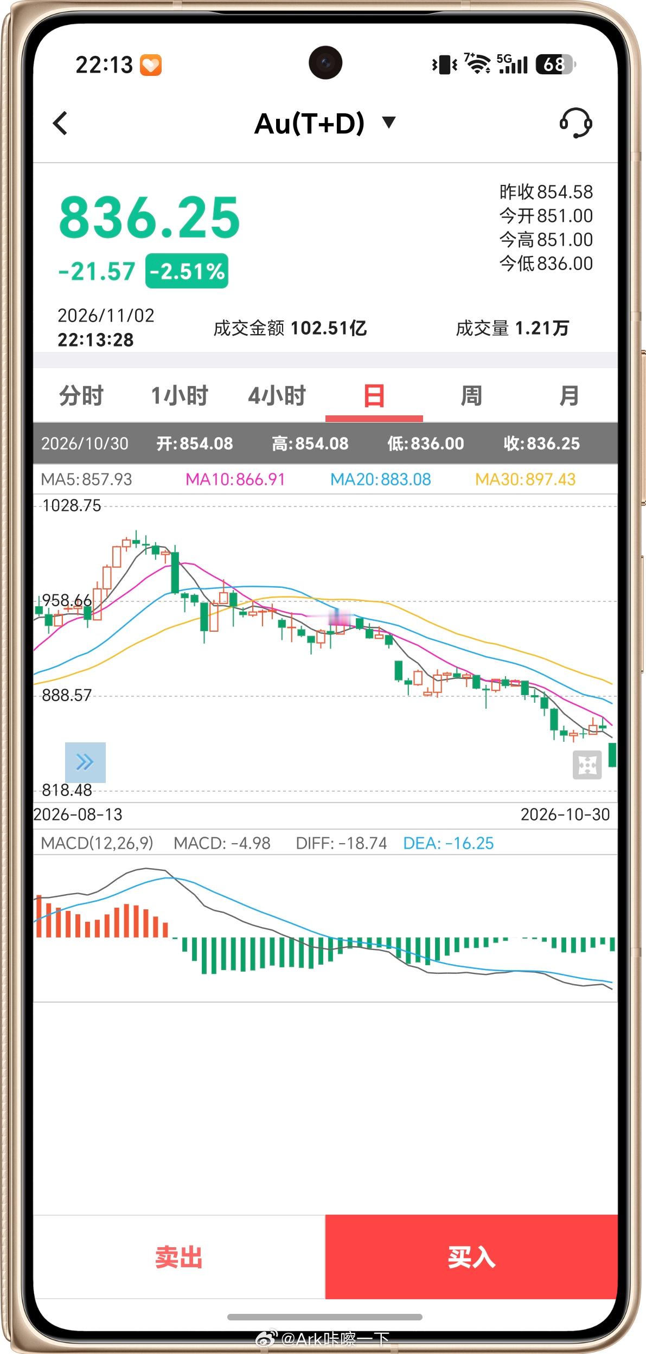
Task: Tap DEA: -16.25 value
Action: 449,843
